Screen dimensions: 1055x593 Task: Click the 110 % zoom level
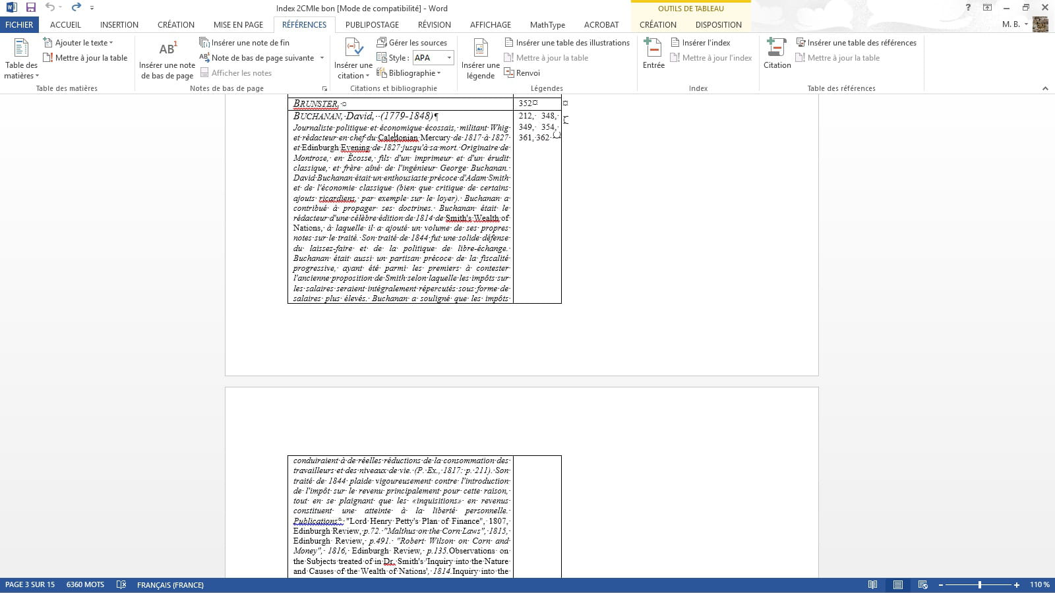point(1040,584)
